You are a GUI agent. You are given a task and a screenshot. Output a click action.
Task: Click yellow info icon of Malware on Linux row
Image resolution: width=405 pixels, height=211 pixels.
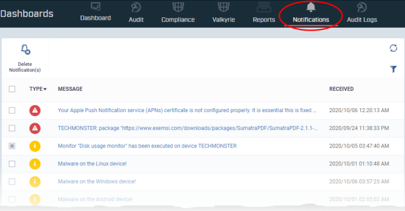click(x=35, y=164)
